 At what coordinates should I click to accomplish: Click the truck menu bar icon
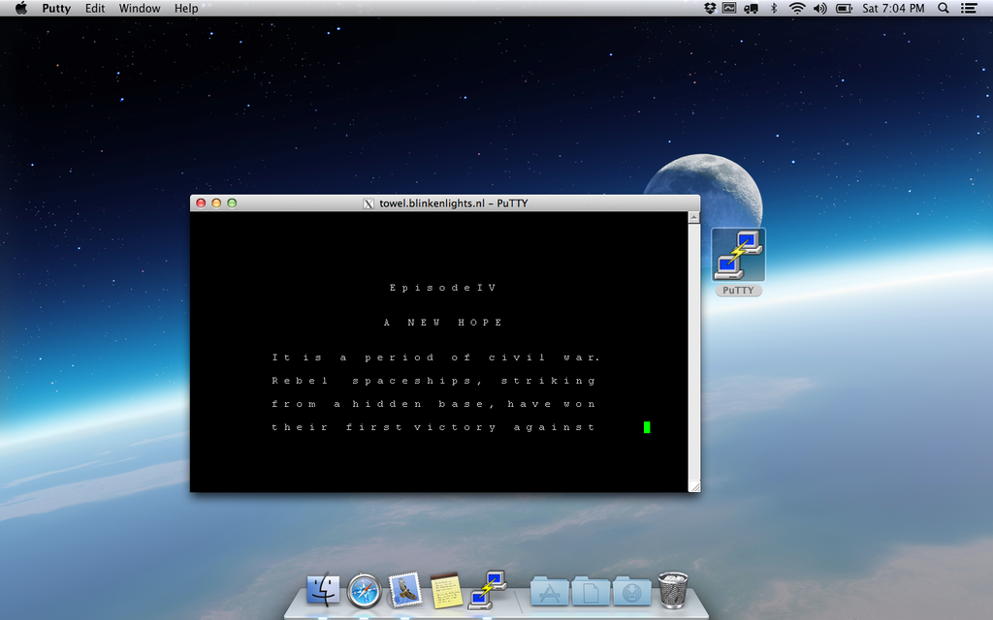pos(752,8)
